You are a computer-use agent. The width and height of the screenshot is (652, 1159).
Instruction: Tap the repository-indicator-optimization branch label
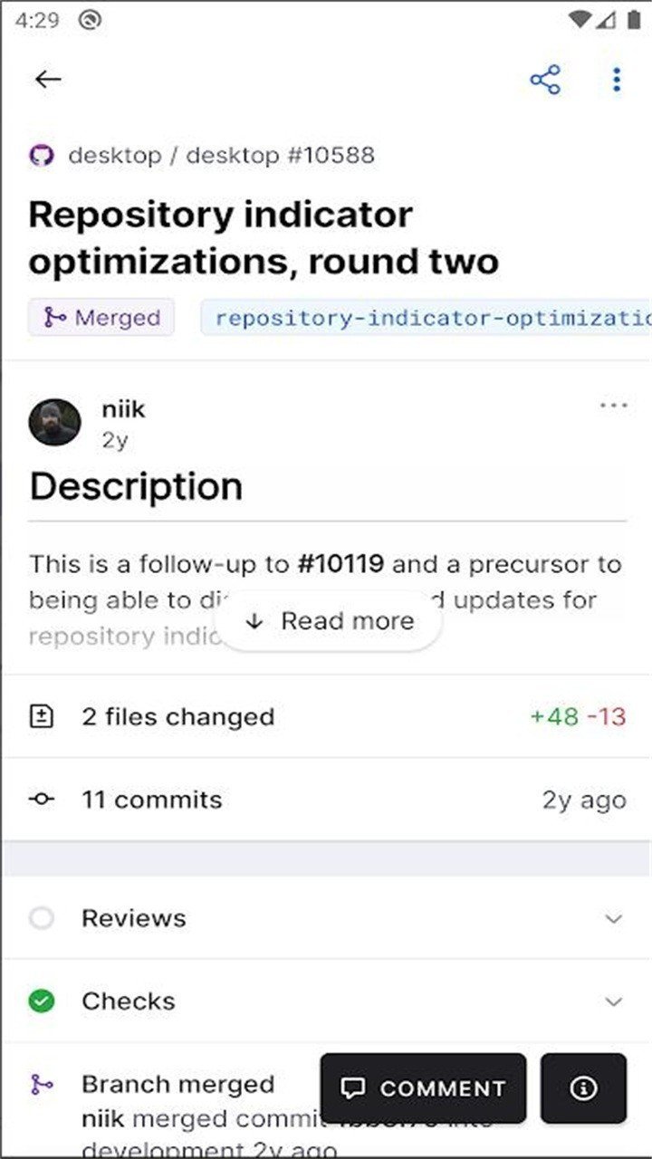click(x=426, y=317)
